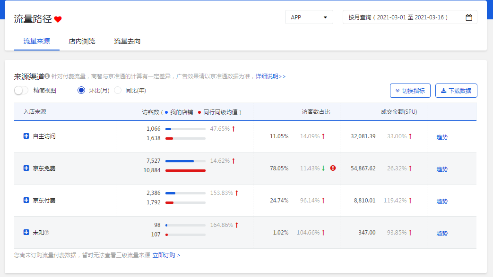Click the 我的店铺 blue legend dot
Image resolution: width=493 pixels, height=277 pixels.
(x=166, y=112)
